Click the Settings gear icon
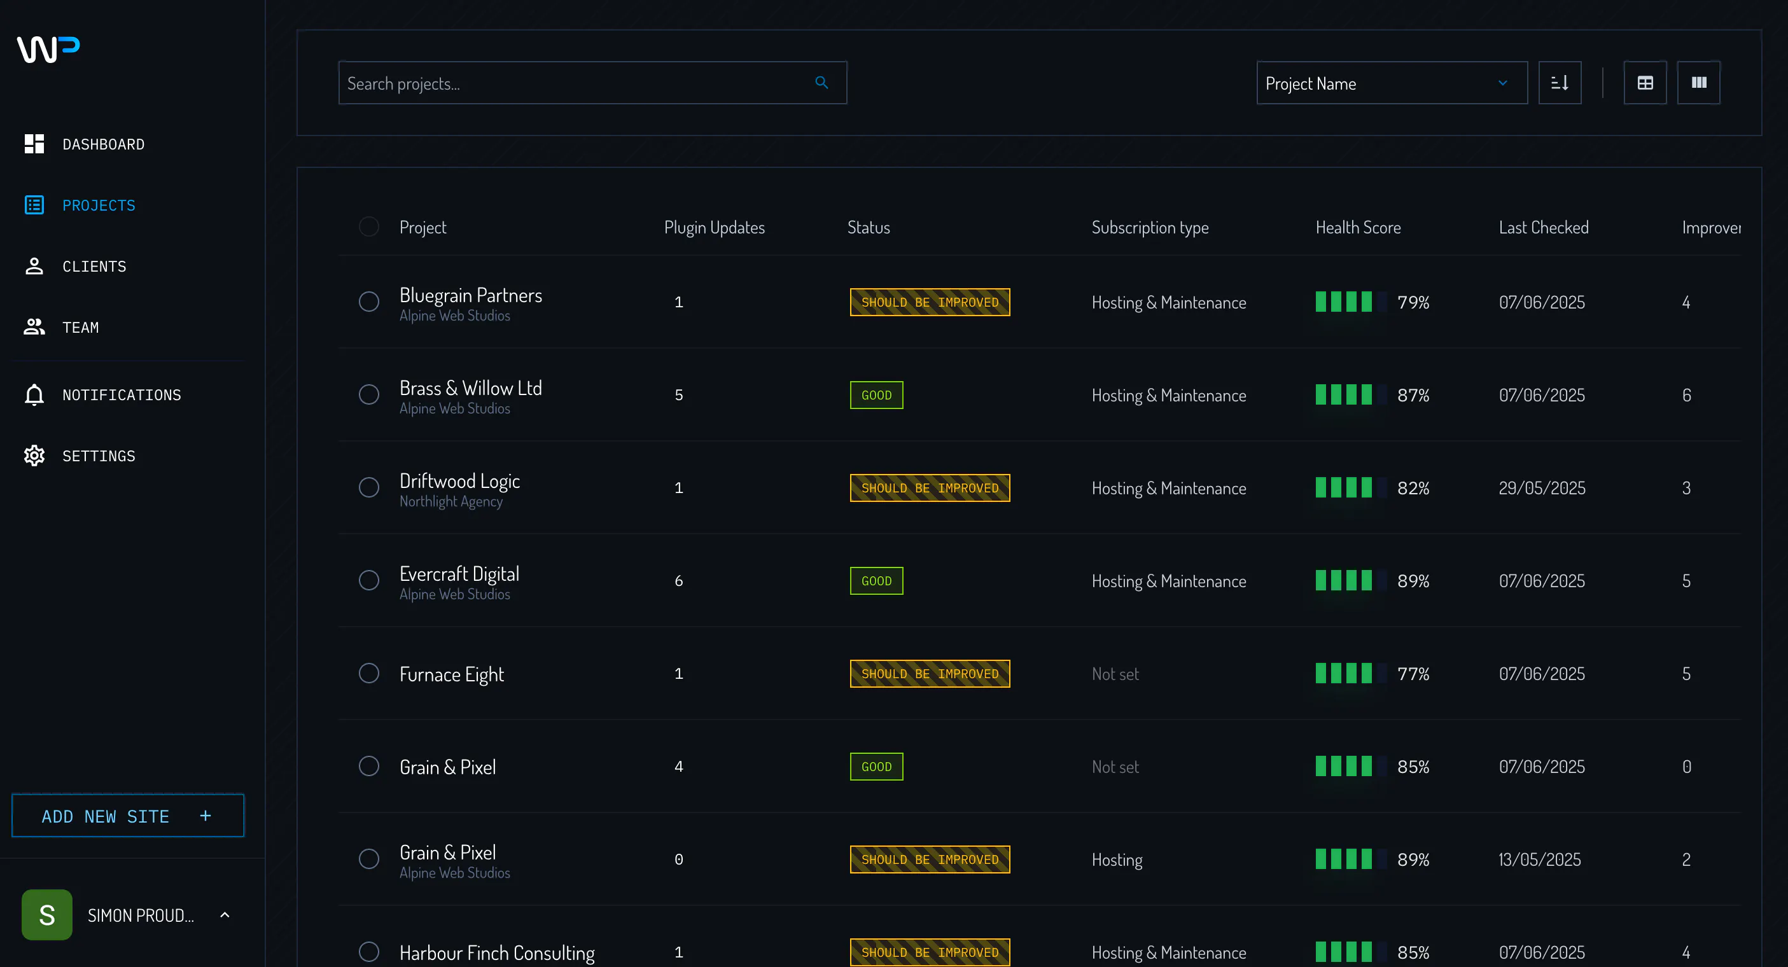 [x=34, y=456]
